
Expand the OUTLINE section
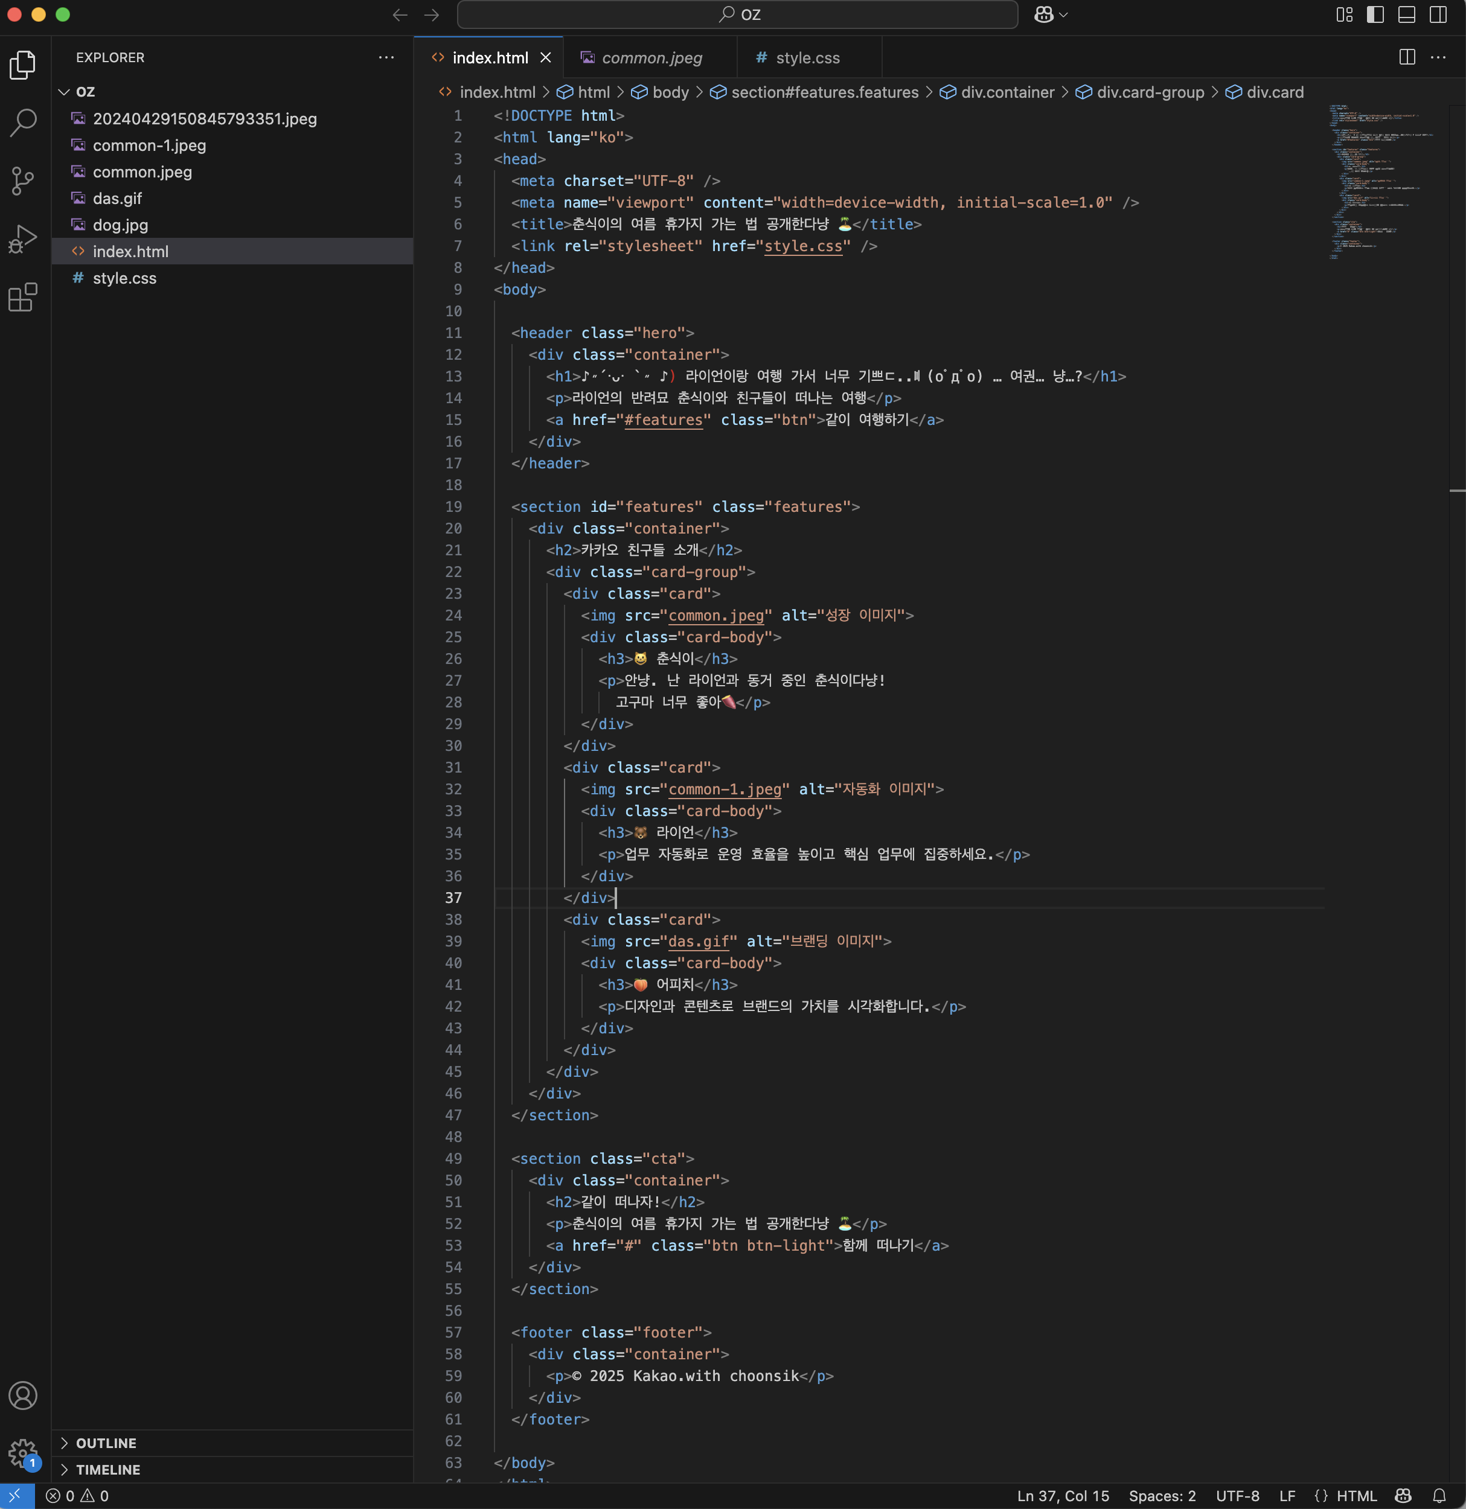pyautogui.click(x=106, y=1443)
